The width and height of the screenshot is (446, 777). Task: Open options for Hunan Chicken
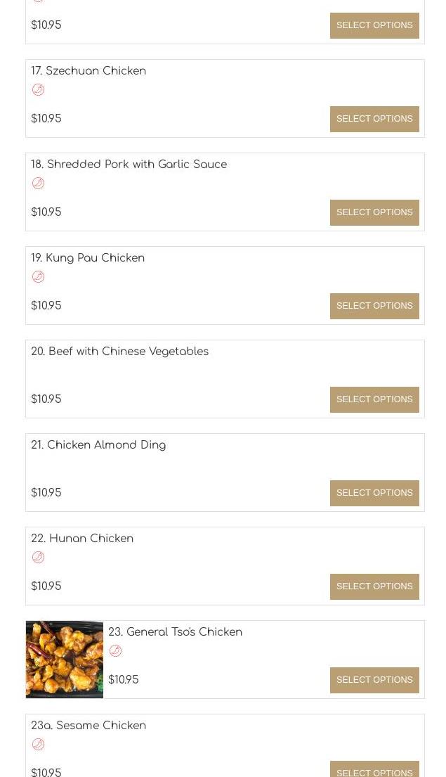(x=374, y=586)
